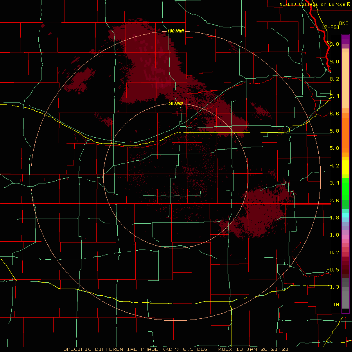The image size is (352, 352).
Task: Click the -1.3 color scale value
Action: click(333, 287)
